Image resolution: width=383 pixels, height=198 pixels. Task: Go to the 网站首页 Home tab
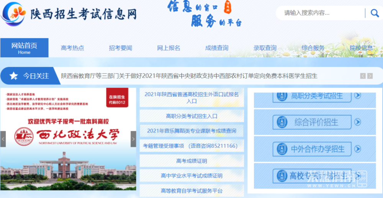24,48
